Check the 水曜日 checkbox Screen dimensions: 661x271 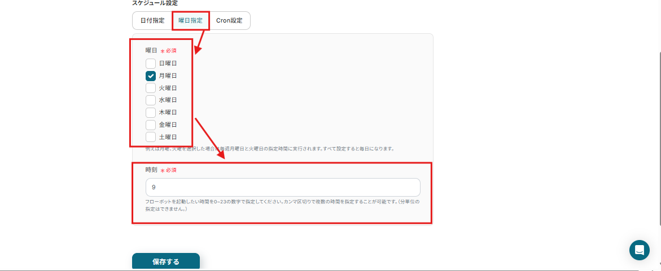click(151, 100)
